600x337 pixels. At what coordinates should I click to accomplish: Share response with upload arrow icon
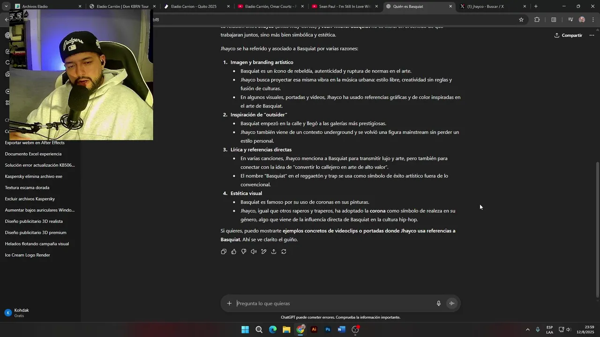(274, 251)
